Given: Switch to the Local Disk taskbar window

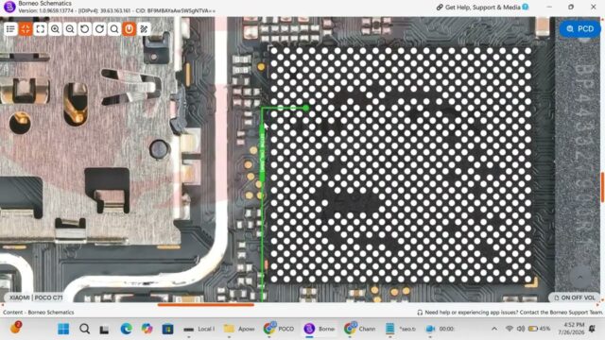Looking at the screenshot, I should pyautogui.click(x=199, y=329).
